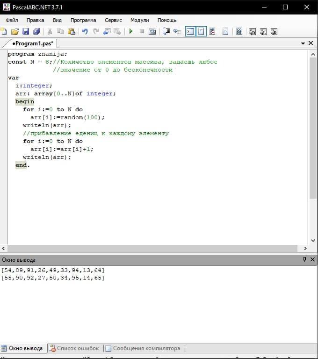Click the comment 'прибавление едениц к каждому элементу'
Image resolution: width=318 pixels, height=359 pixels.
pyautogui.click(x=96, y=134)
